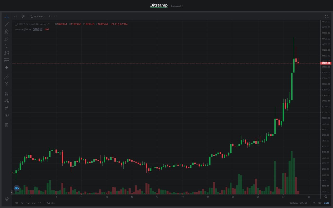
Task: Expand the BTC/USD symbol legend dropdown
Action: point(48,24)
